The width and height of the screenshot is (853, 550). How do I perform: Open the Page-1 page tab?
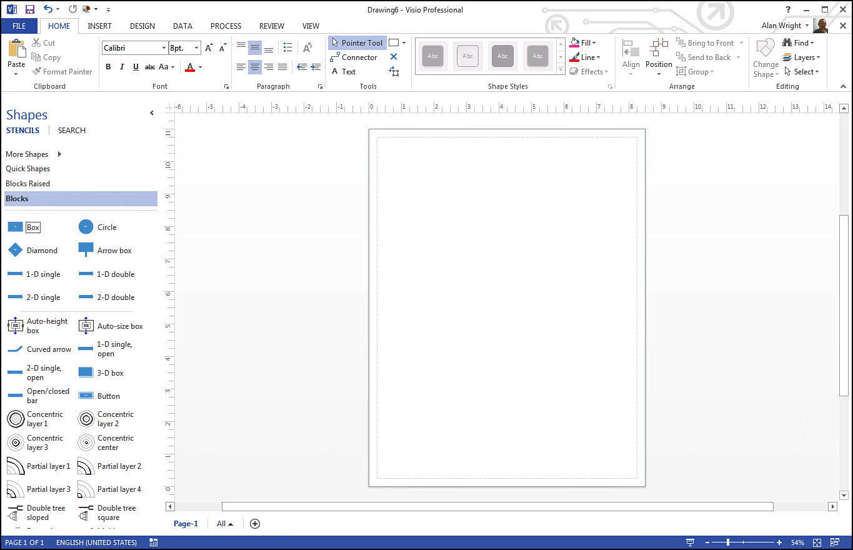(186, 524)
